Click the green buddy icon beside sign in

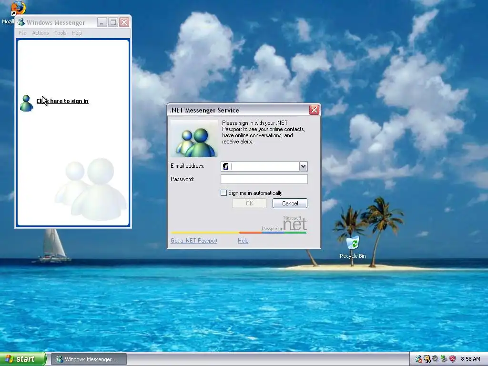(x=26, y=103)
